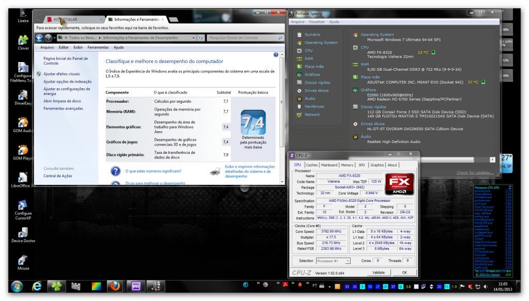Switch to the Mainboard tab in CPU-Z

329,165
